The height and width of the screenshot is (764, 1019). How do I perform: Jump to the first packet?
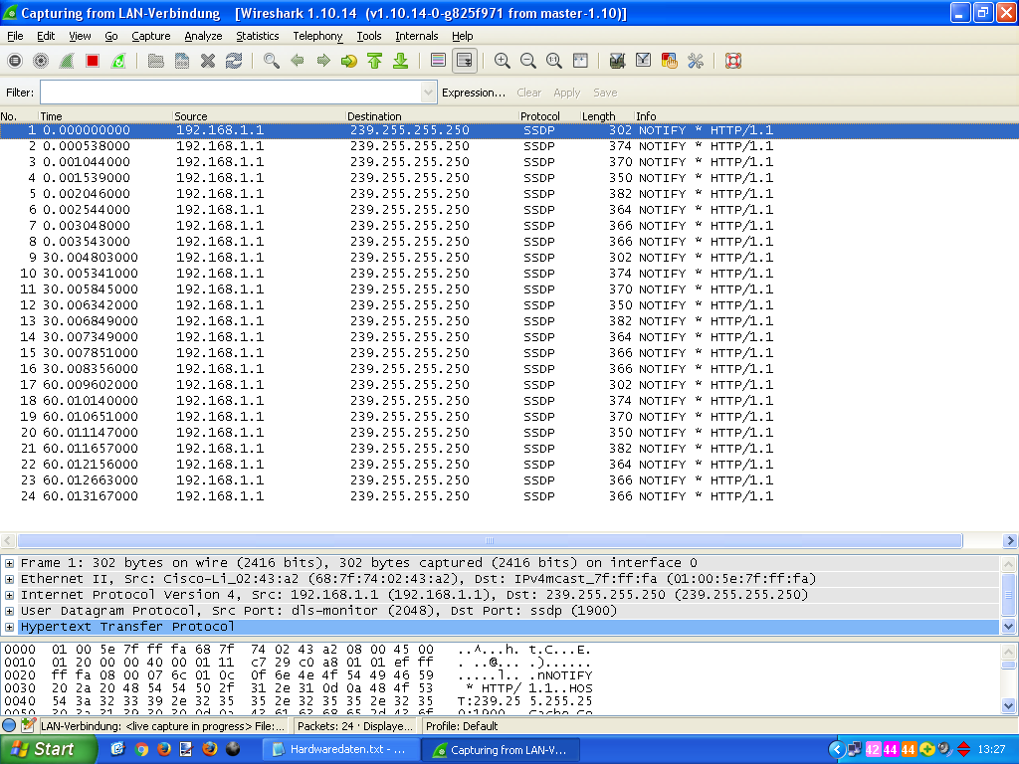coord(375,61)
